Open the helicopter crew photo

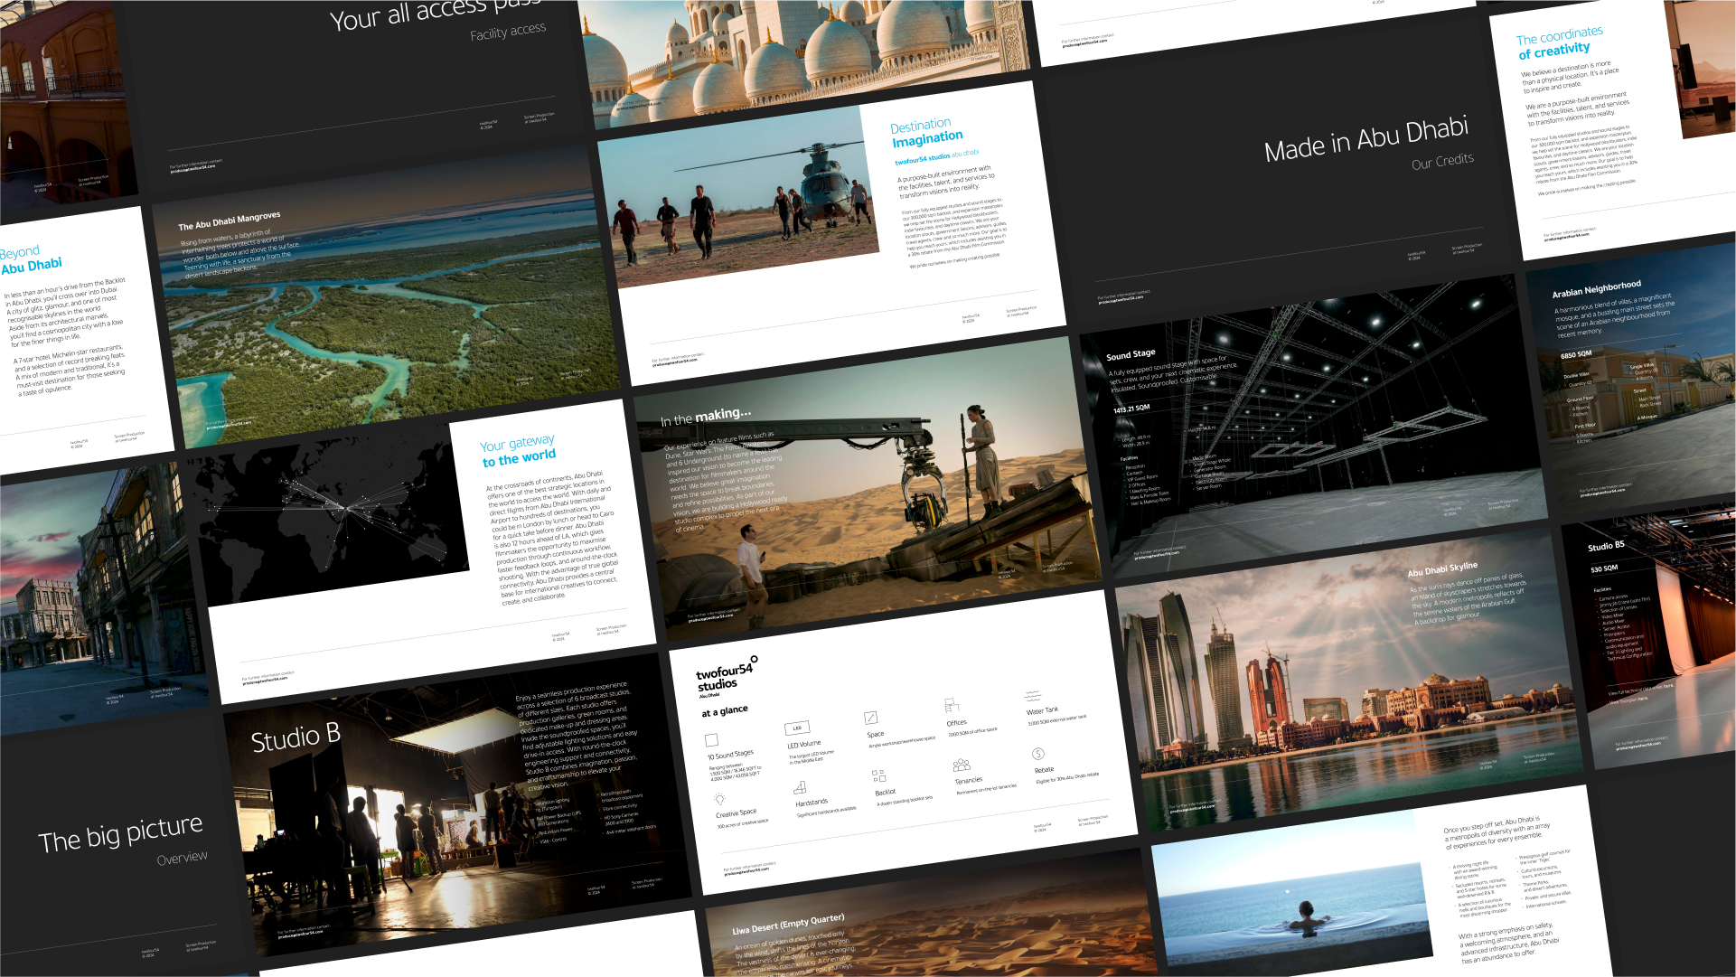pyautogui.click(x=737, y=194)
